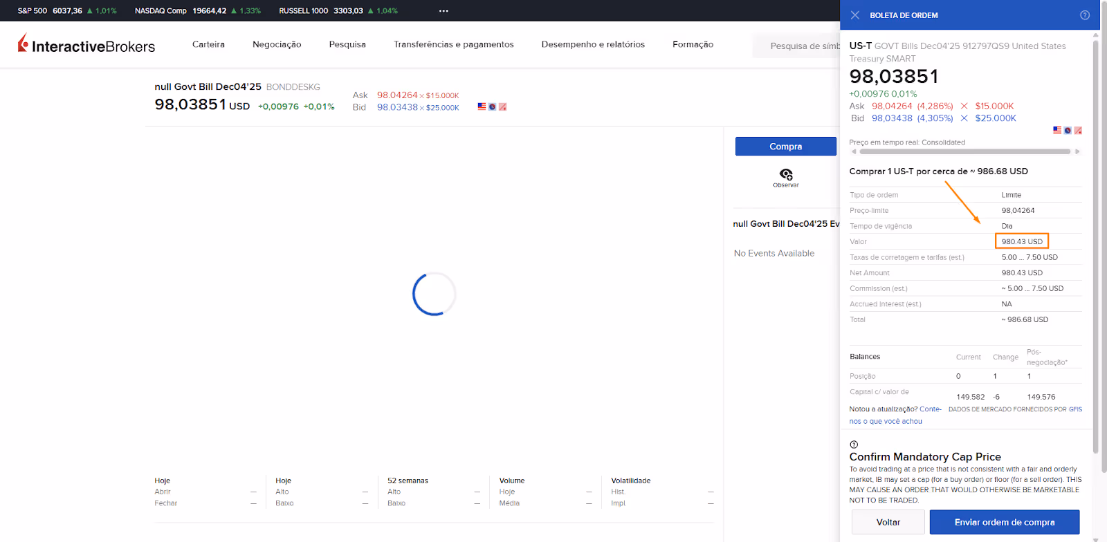Click the null Govt Bill Dec04'25 title
The height and width of the screenshot is (542, 1107).
(x=208, y=86)
